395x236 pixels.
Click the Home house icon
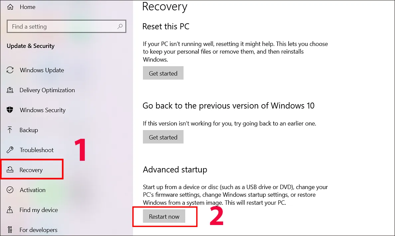[x=10, y=7]
